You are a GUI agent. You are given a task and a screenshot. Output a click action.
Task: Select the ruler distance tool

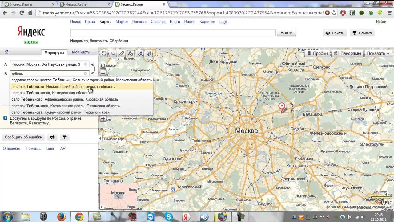(122, 53)
